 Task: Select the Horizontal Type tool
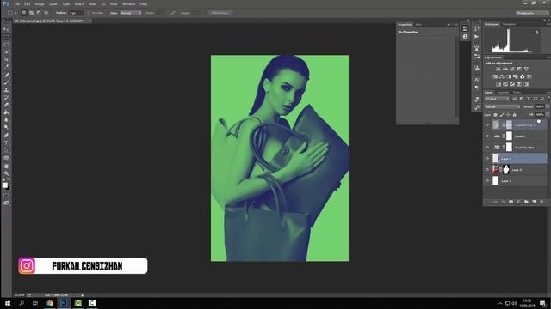click(6, 142)
